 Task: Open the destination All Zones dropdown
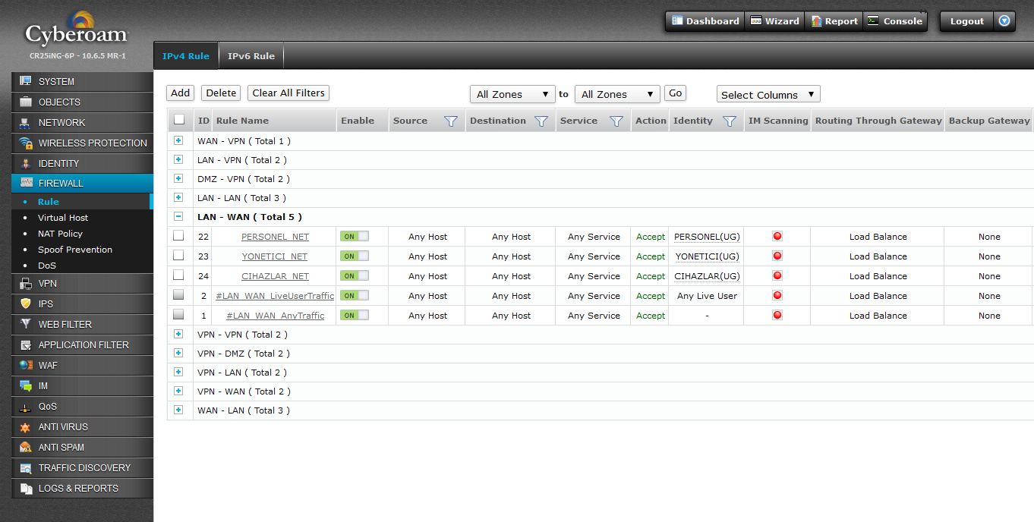(x=617, y=94)
